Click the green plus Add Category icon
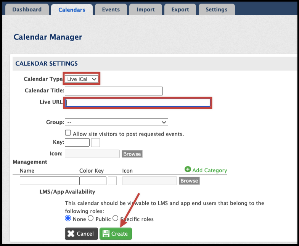The image size is (299, 246). [x=188, y=170]
